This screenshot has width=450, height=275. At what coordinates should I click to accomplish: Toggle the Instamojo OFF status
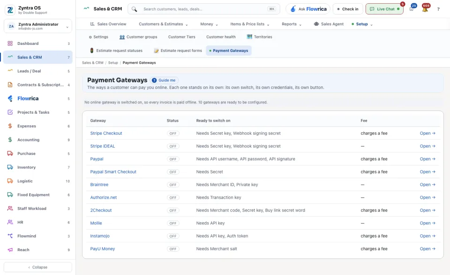[173, 236]
